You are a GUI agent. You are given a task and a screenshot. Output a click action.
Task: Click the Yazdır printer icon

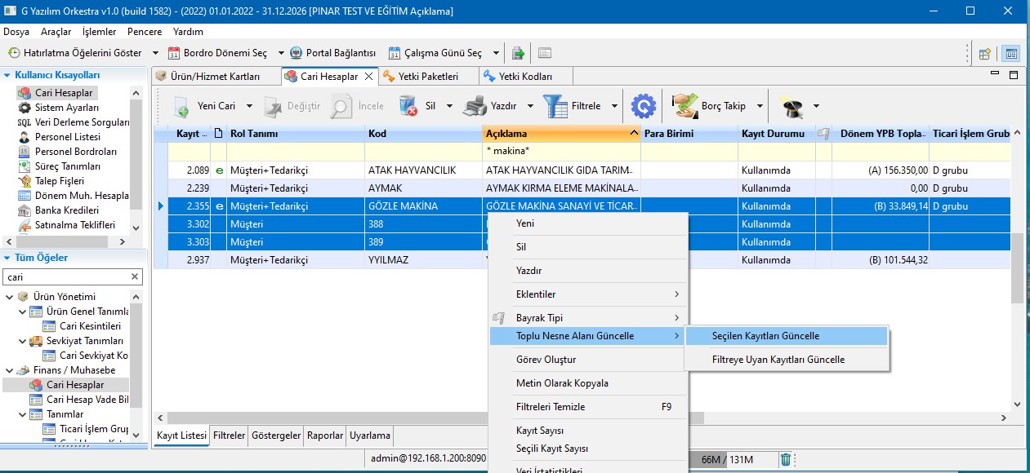click(475, 107)
